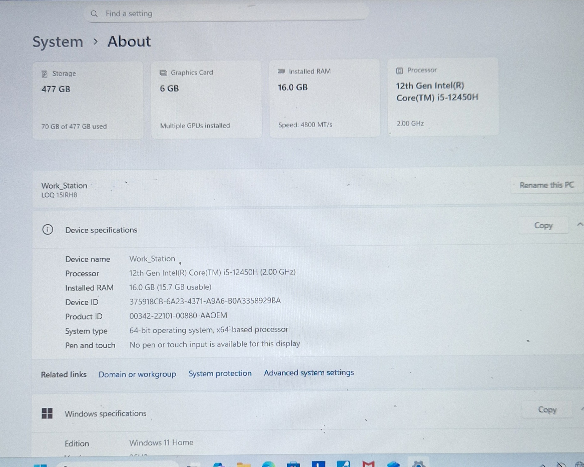Viewport: 584px width, 467px height.
Task: Collapse the Device specifications section chevron
Action: (580, 225)
